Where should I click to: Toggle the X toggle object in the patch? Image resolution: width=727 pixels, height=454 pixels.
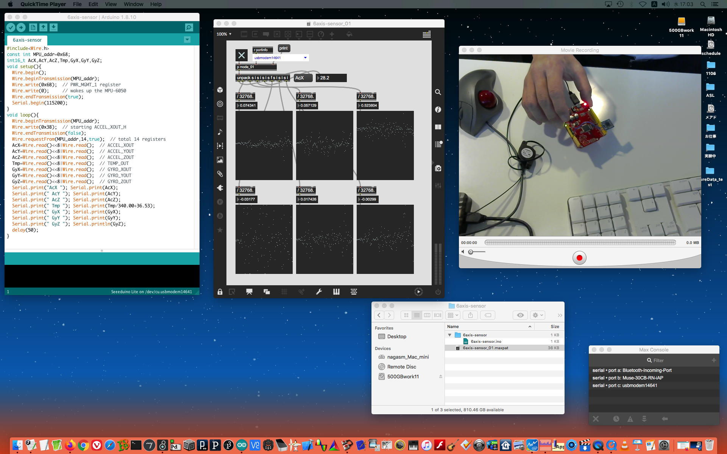point(241,55)
